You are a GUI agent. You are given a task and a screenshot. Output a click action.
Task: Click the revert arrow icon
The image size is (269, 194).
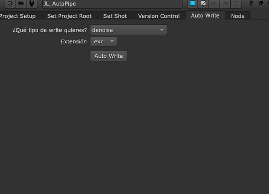point(236,3)
